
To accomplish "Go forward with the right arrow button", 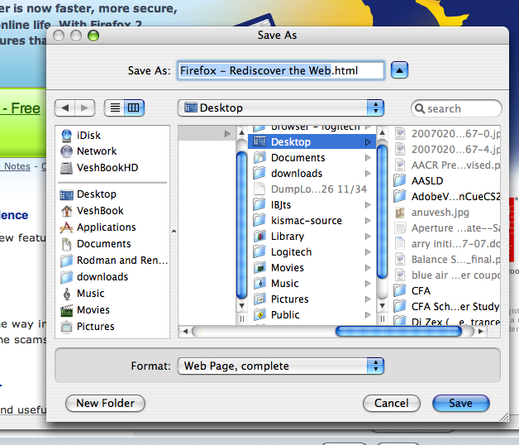I will pyautogui.click(x=85, y=108).
